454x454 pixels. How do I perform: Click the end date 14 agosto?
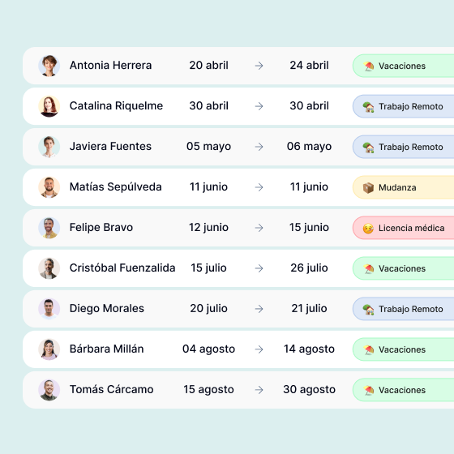coord(309,349)
